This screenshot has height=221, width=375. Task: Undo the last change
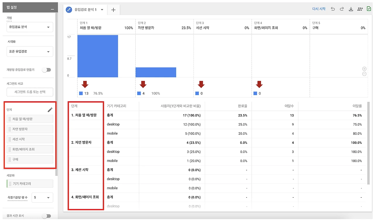coord(333,9)
